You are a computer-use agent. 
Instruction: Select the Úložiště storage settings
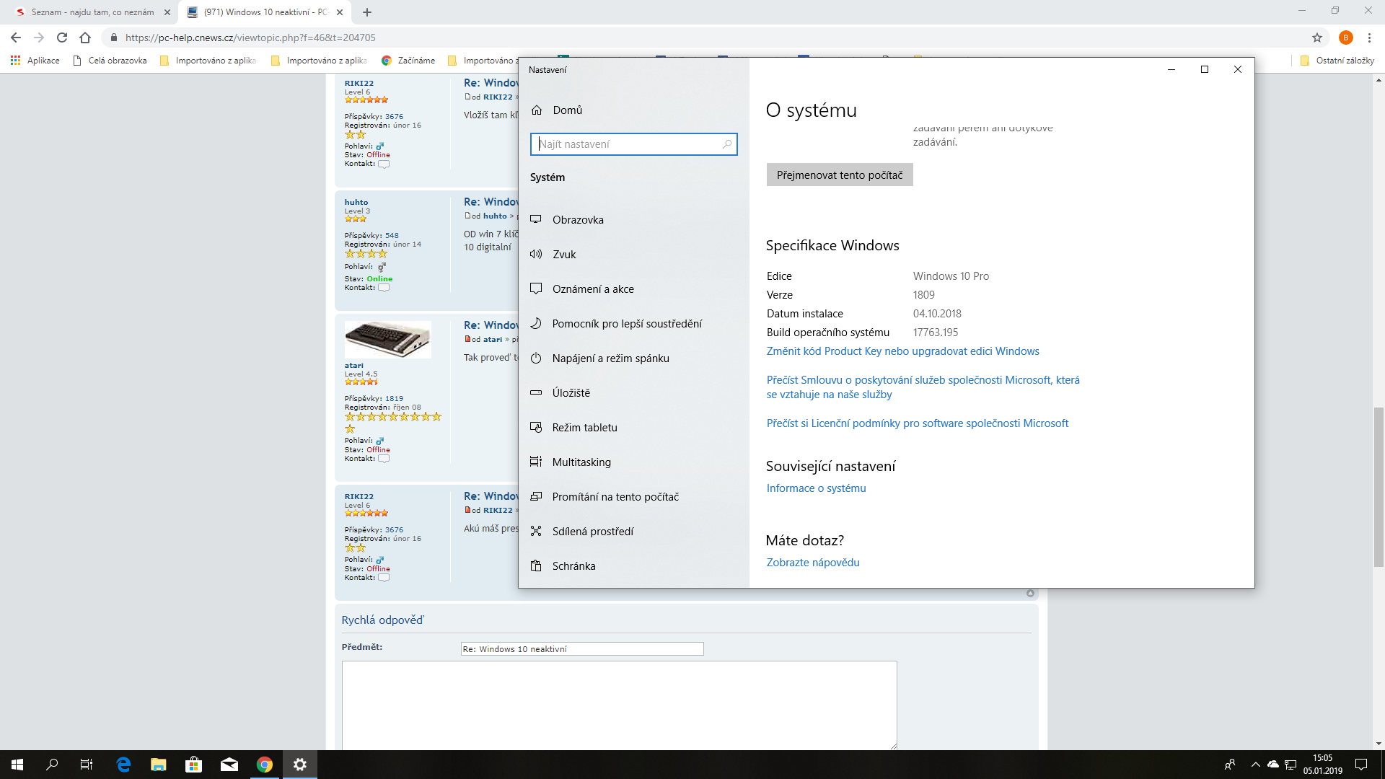pyautogui.click(x=571, y=393)
